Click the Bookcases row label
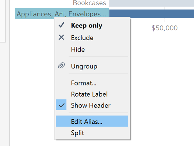Screen dimensions: 194x146 pos(89,3)
